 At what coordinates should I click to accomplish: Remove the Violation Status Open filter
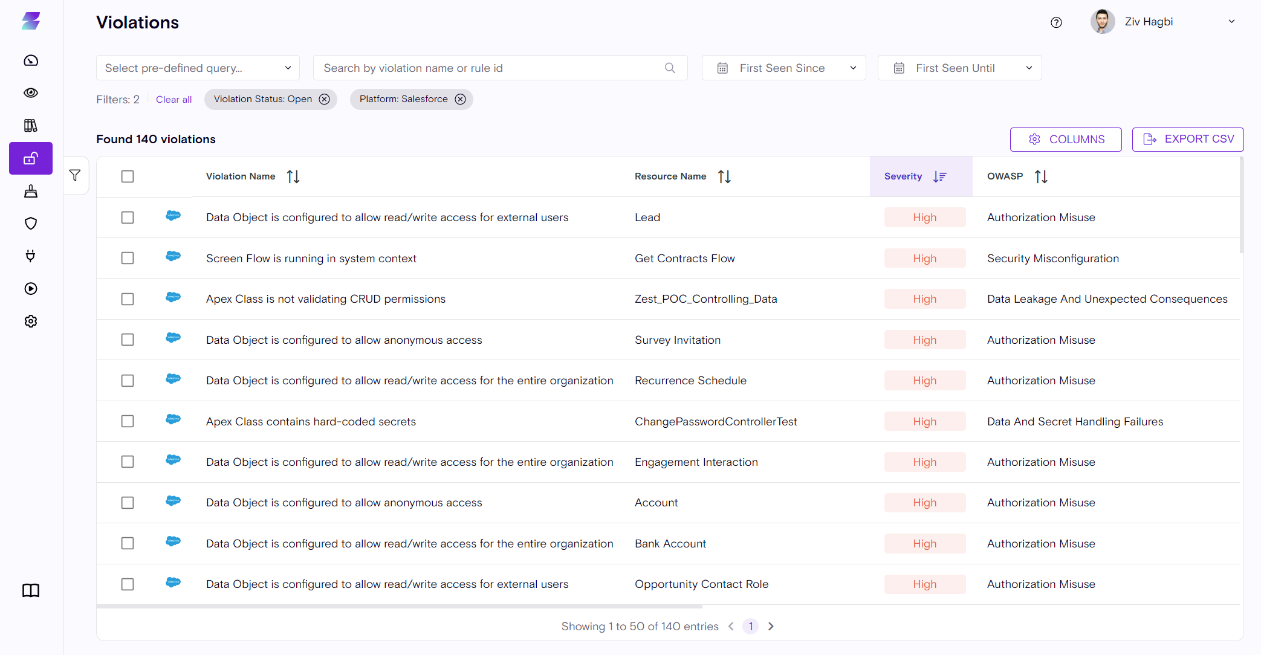[325, 99]
